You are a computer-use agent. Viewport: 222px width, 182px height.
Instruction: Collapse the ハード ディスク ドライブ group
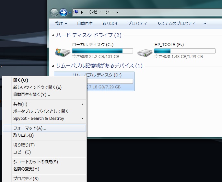click(x=53, y=35)
